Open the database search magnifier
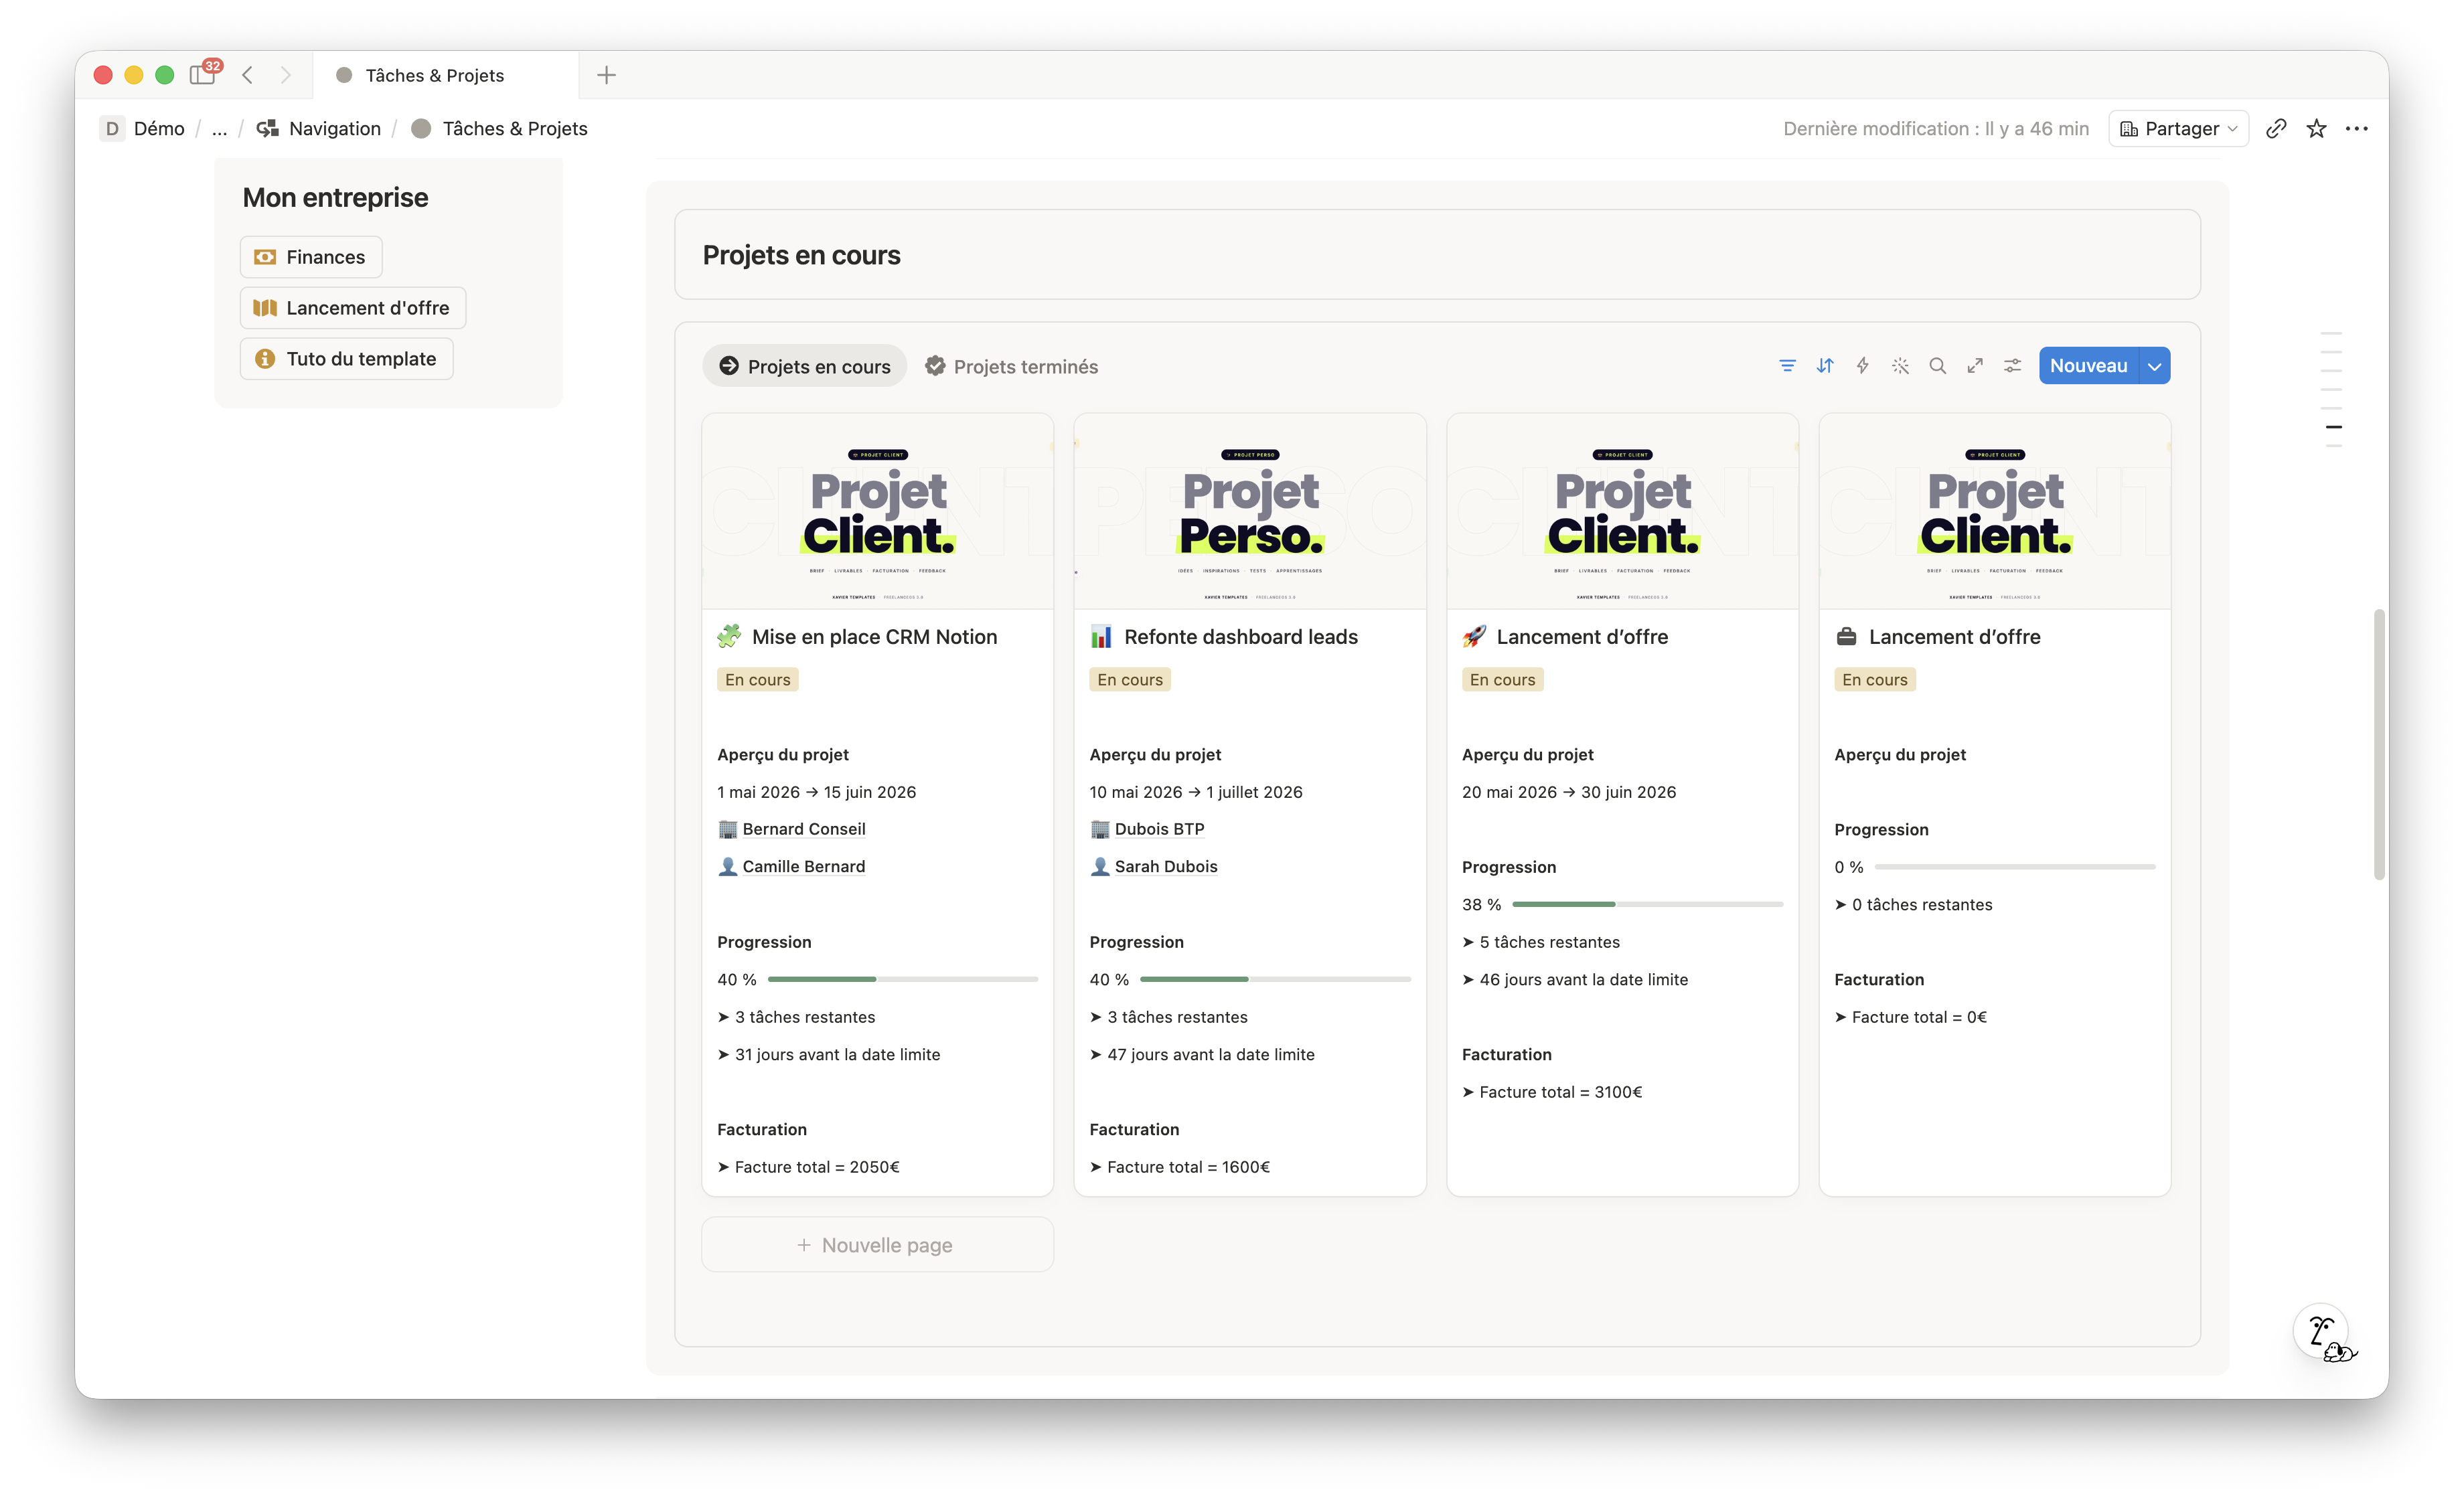Image resolution: width=2464 pixels, height=1498 pixels. click(1937, 366)
